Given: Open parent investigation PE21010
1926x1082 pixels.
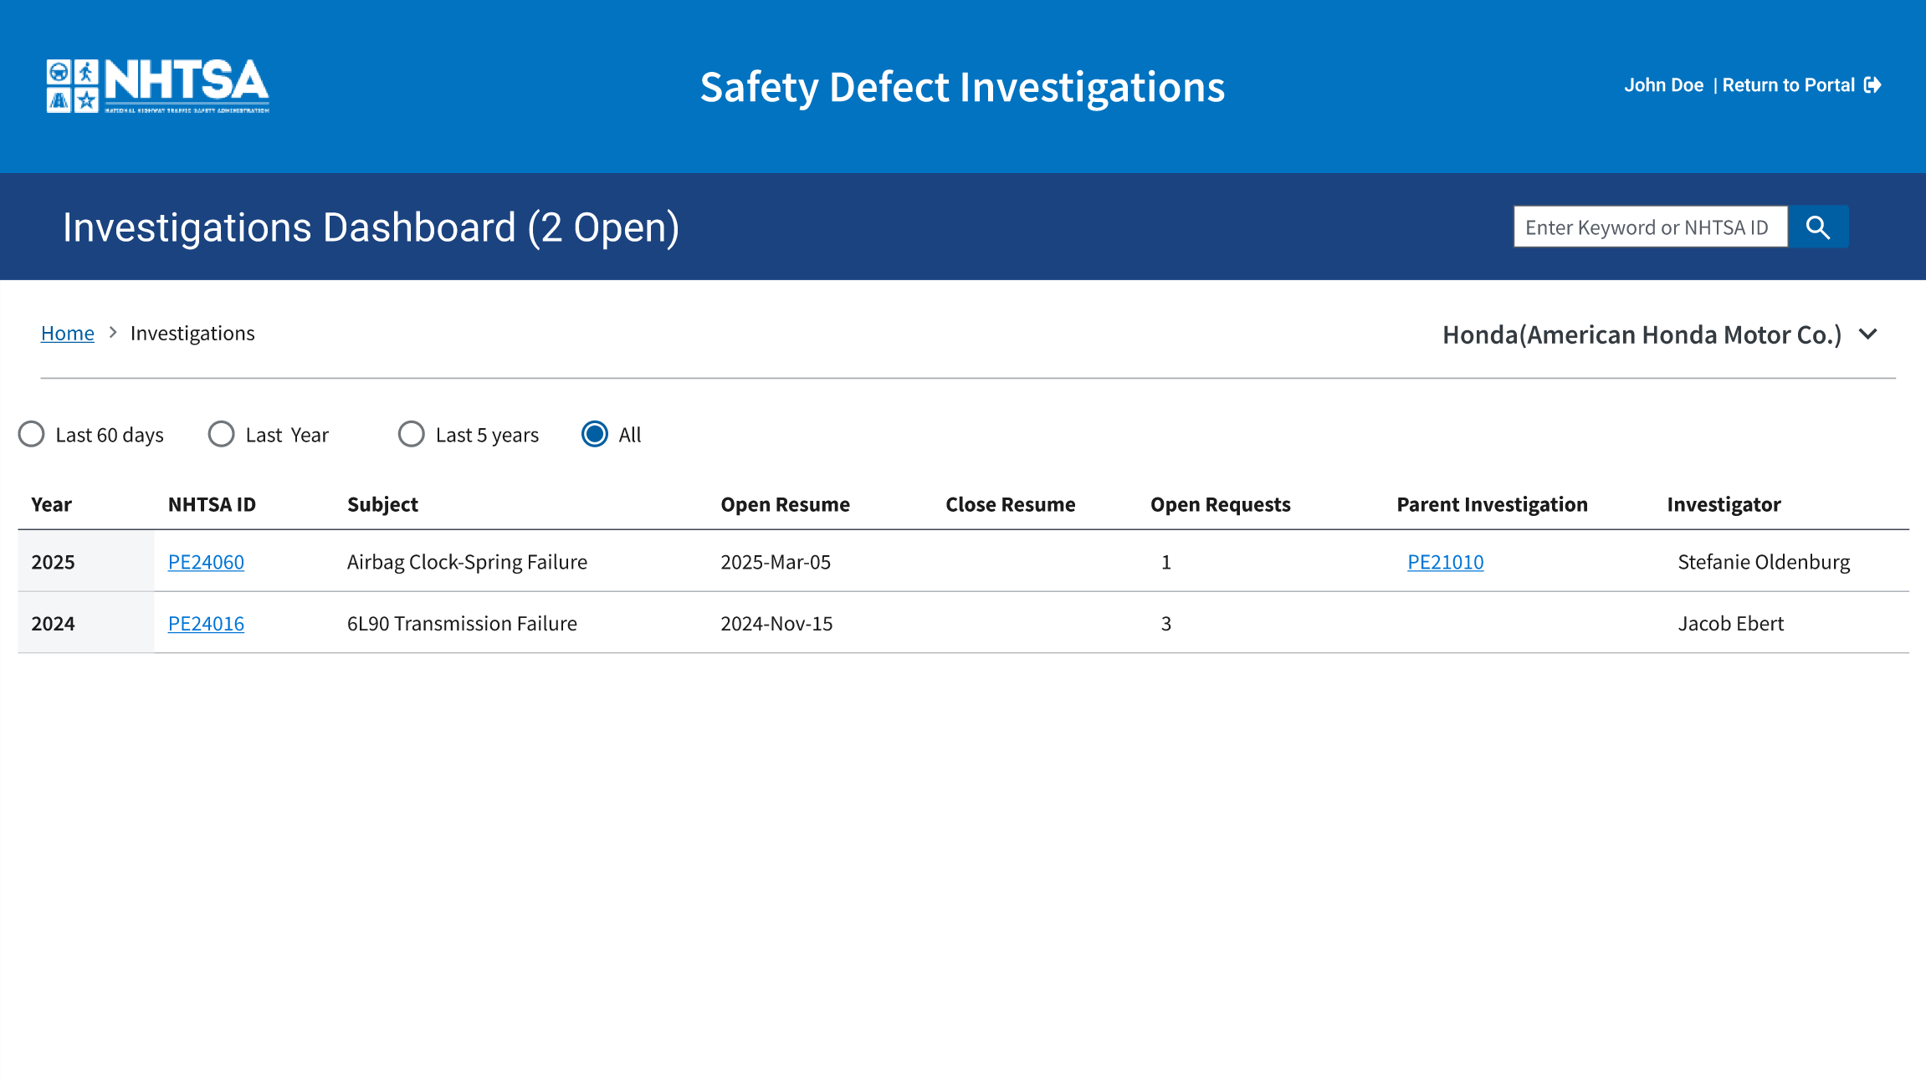Looking at the screenshot, I should point(1445,562).
